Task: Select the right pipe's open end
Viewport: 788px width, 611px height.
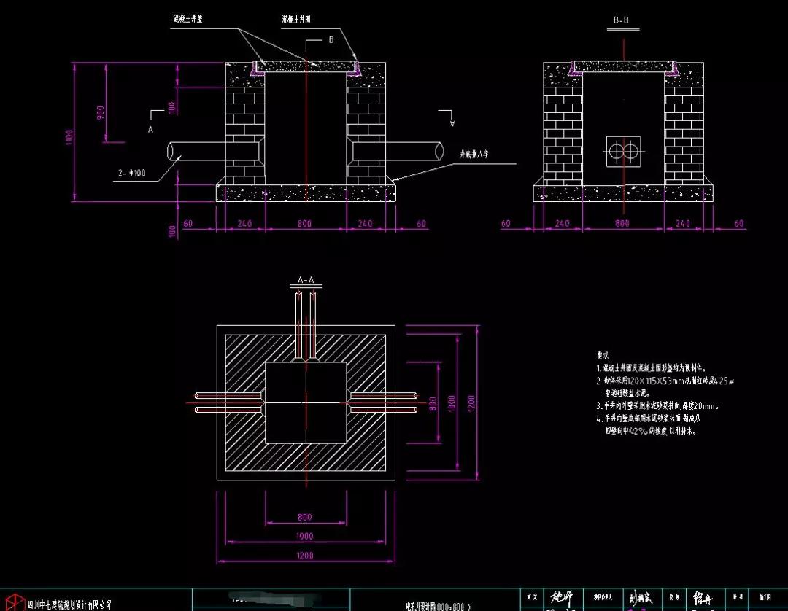Action: 439,151
